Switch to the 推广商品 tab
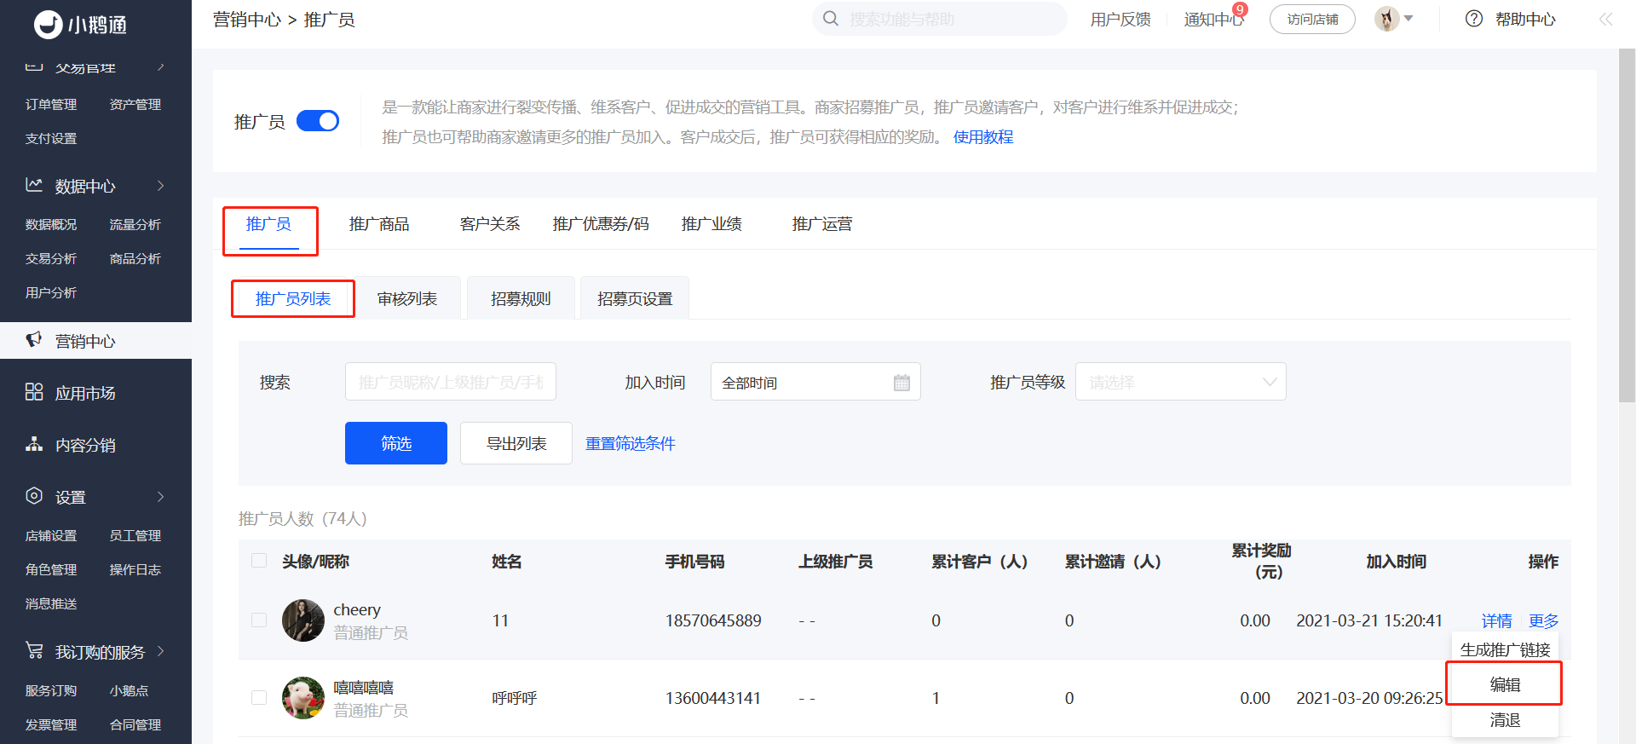The image size is (1636, 744). [x=379, y=224]
